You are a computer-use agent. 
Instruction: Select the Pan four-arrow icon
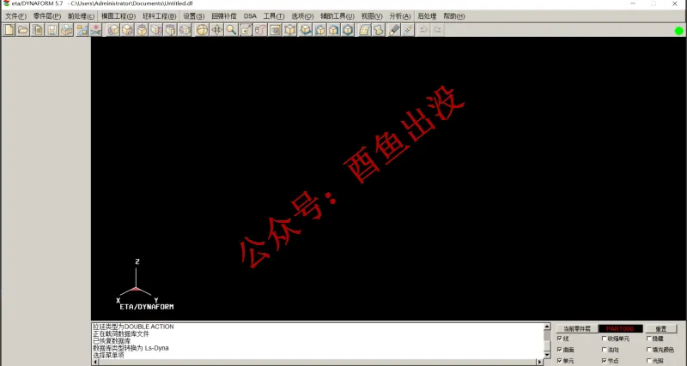coord(217,30)
